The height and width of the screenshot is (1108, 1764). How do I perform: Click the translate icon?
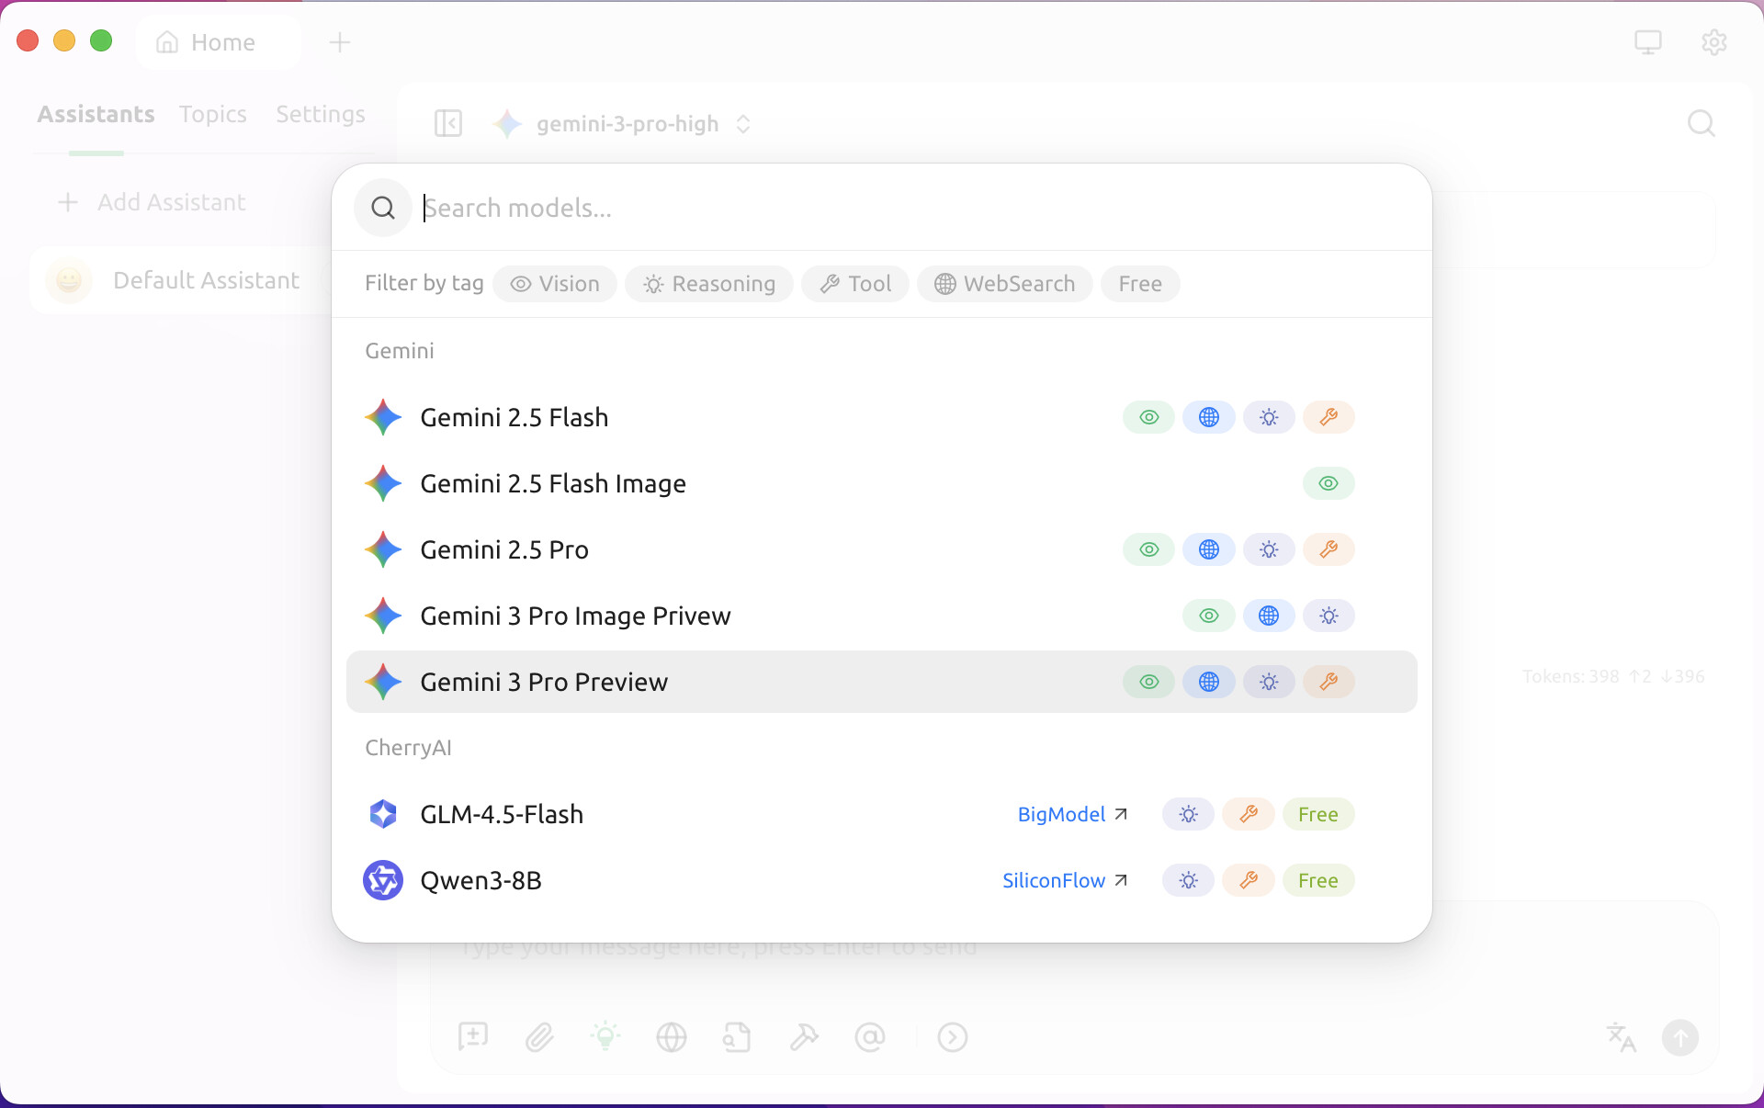[x=1622, y=1037]
